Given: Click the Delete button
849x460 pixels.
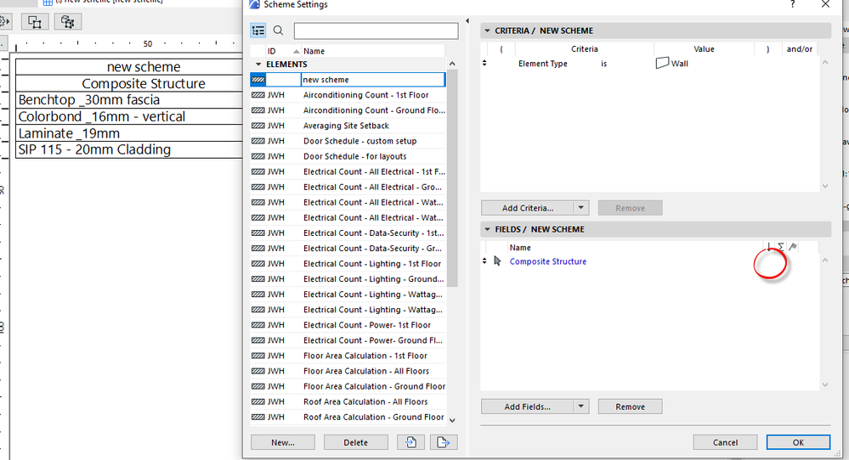Looking at the screenshot, I should click(356, 442).
